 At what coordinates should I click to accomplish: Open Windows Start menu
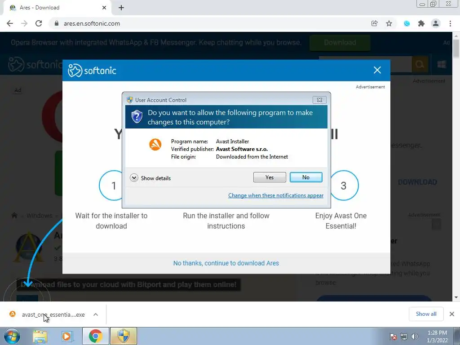[x=12, y=336]
